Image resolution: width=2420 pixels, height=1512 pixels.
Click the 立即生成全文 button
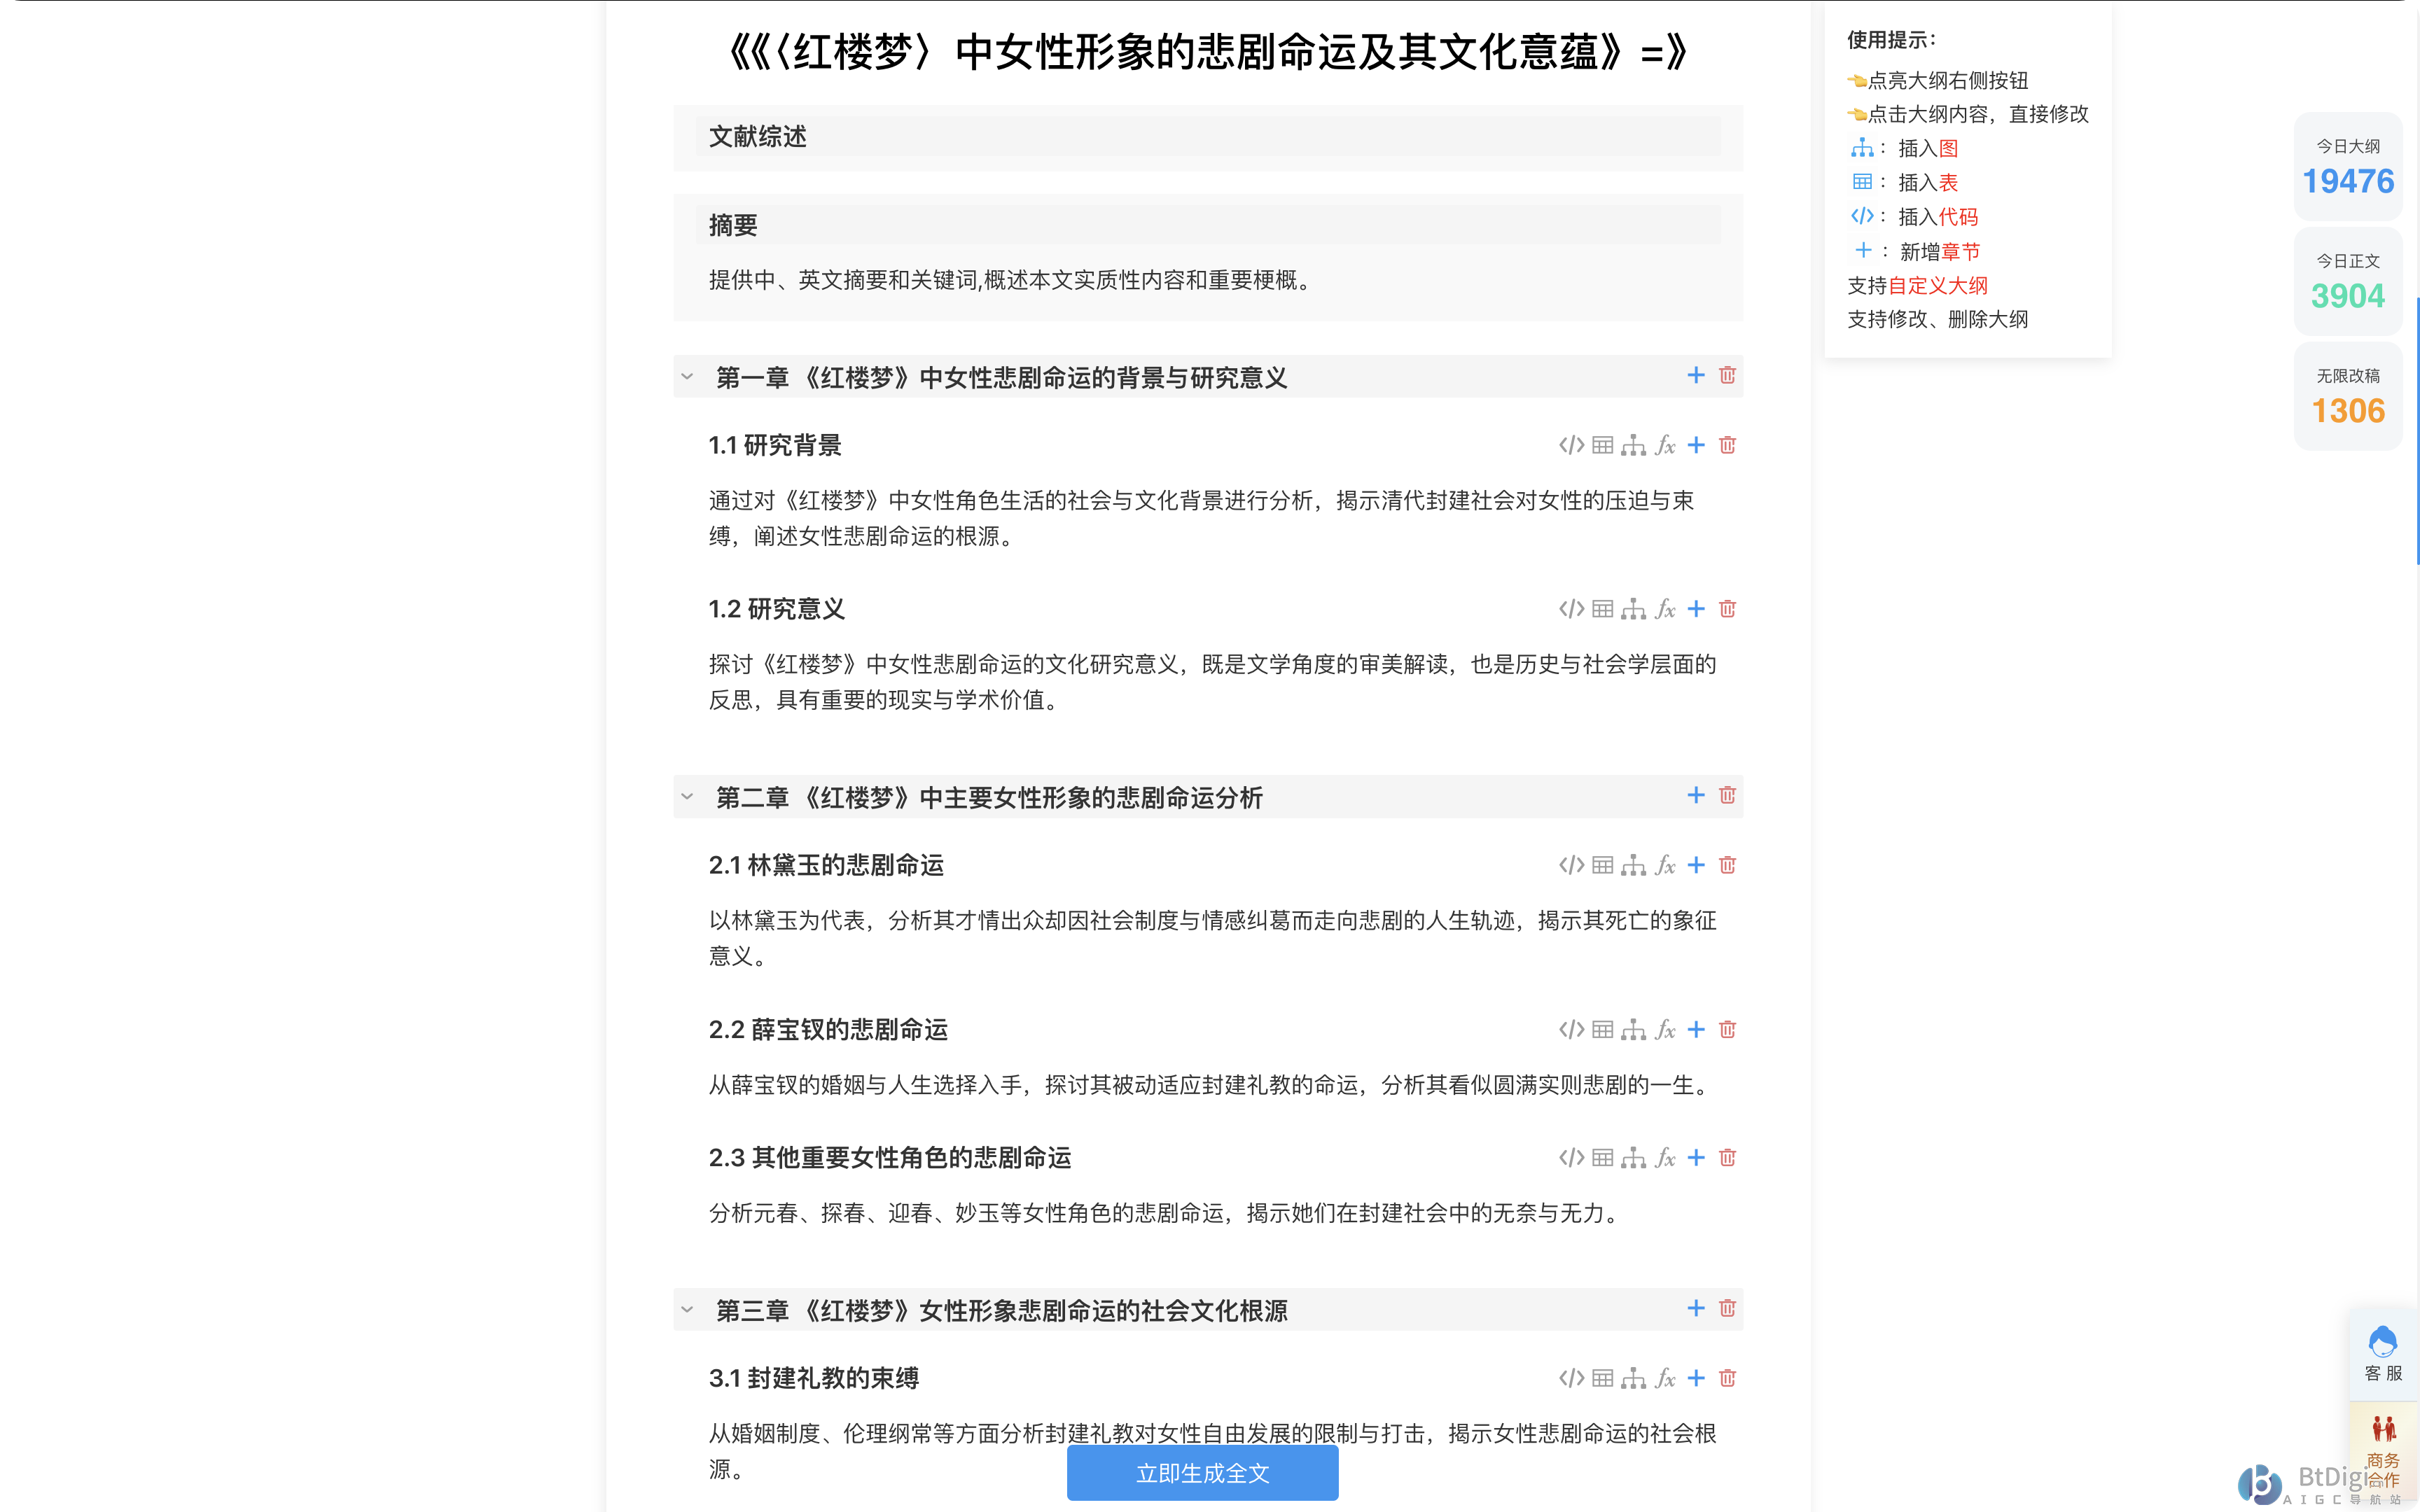pyautogui.click(x=1202, y=1472)
